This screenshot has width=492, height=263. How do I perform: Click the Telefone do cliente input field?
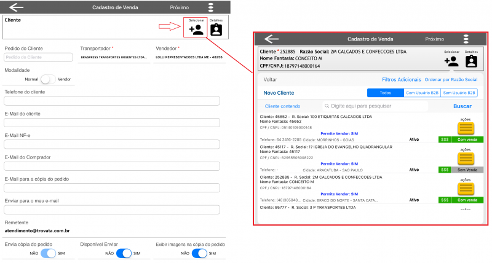click(x=112, y=101)
